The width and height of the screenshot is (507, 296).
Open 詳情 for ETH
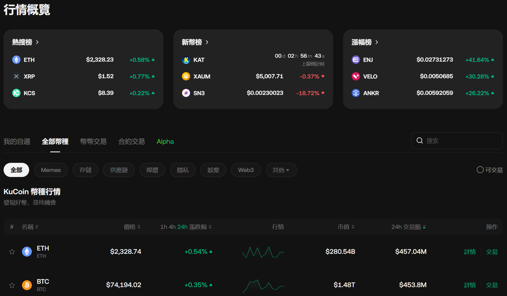[470, 252]
